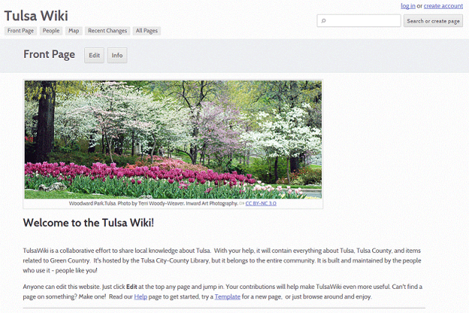Click the create account link
The image size is (469, 313).
pyautogui.click(x=443, y=6)
